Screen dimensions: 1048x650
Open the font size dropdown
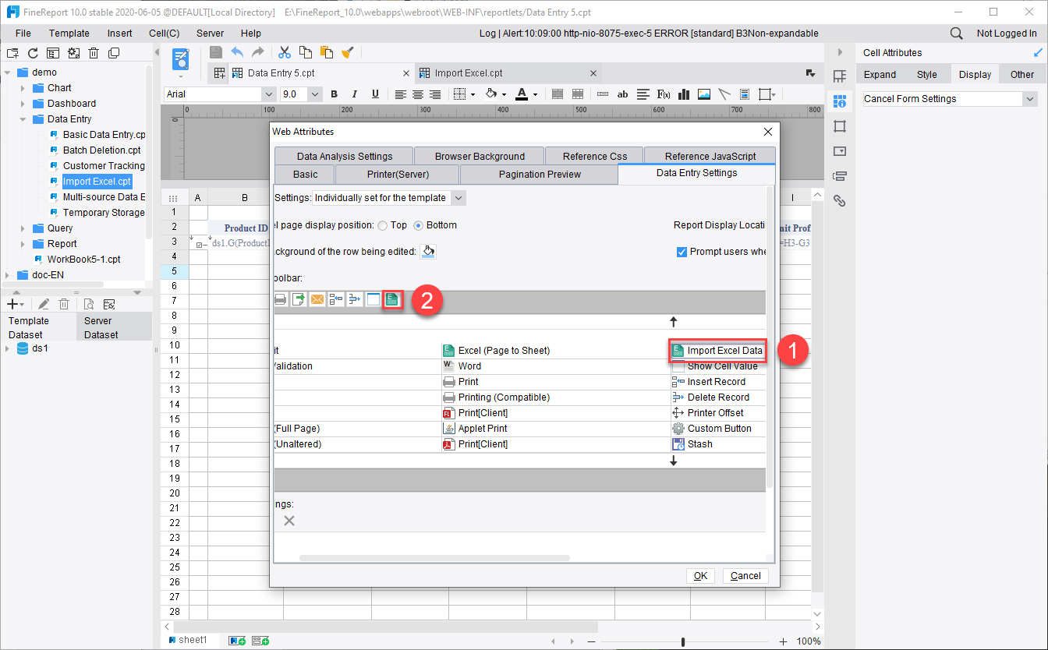(314, 94)
